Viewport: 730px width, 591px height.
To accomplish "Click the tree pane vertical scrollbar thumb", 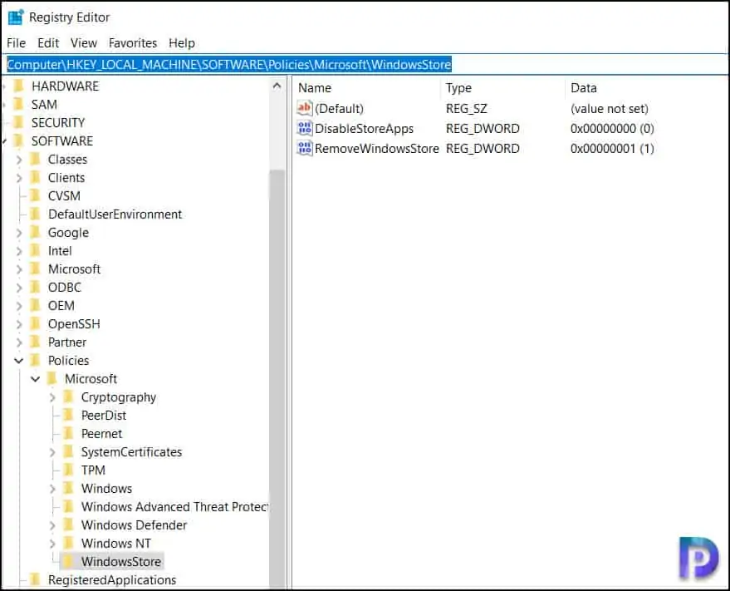I will point(277,378).
